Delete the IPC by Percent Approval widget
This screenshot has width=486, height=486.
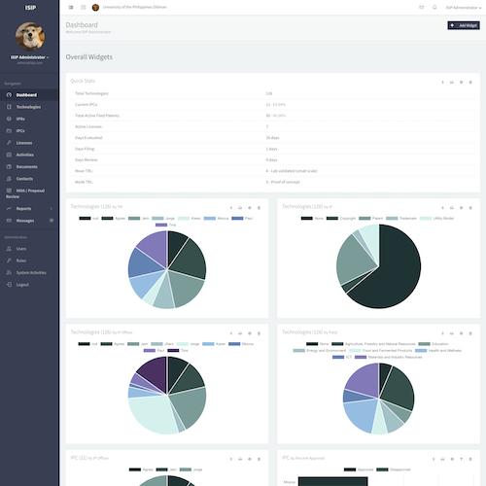(470, 459)
